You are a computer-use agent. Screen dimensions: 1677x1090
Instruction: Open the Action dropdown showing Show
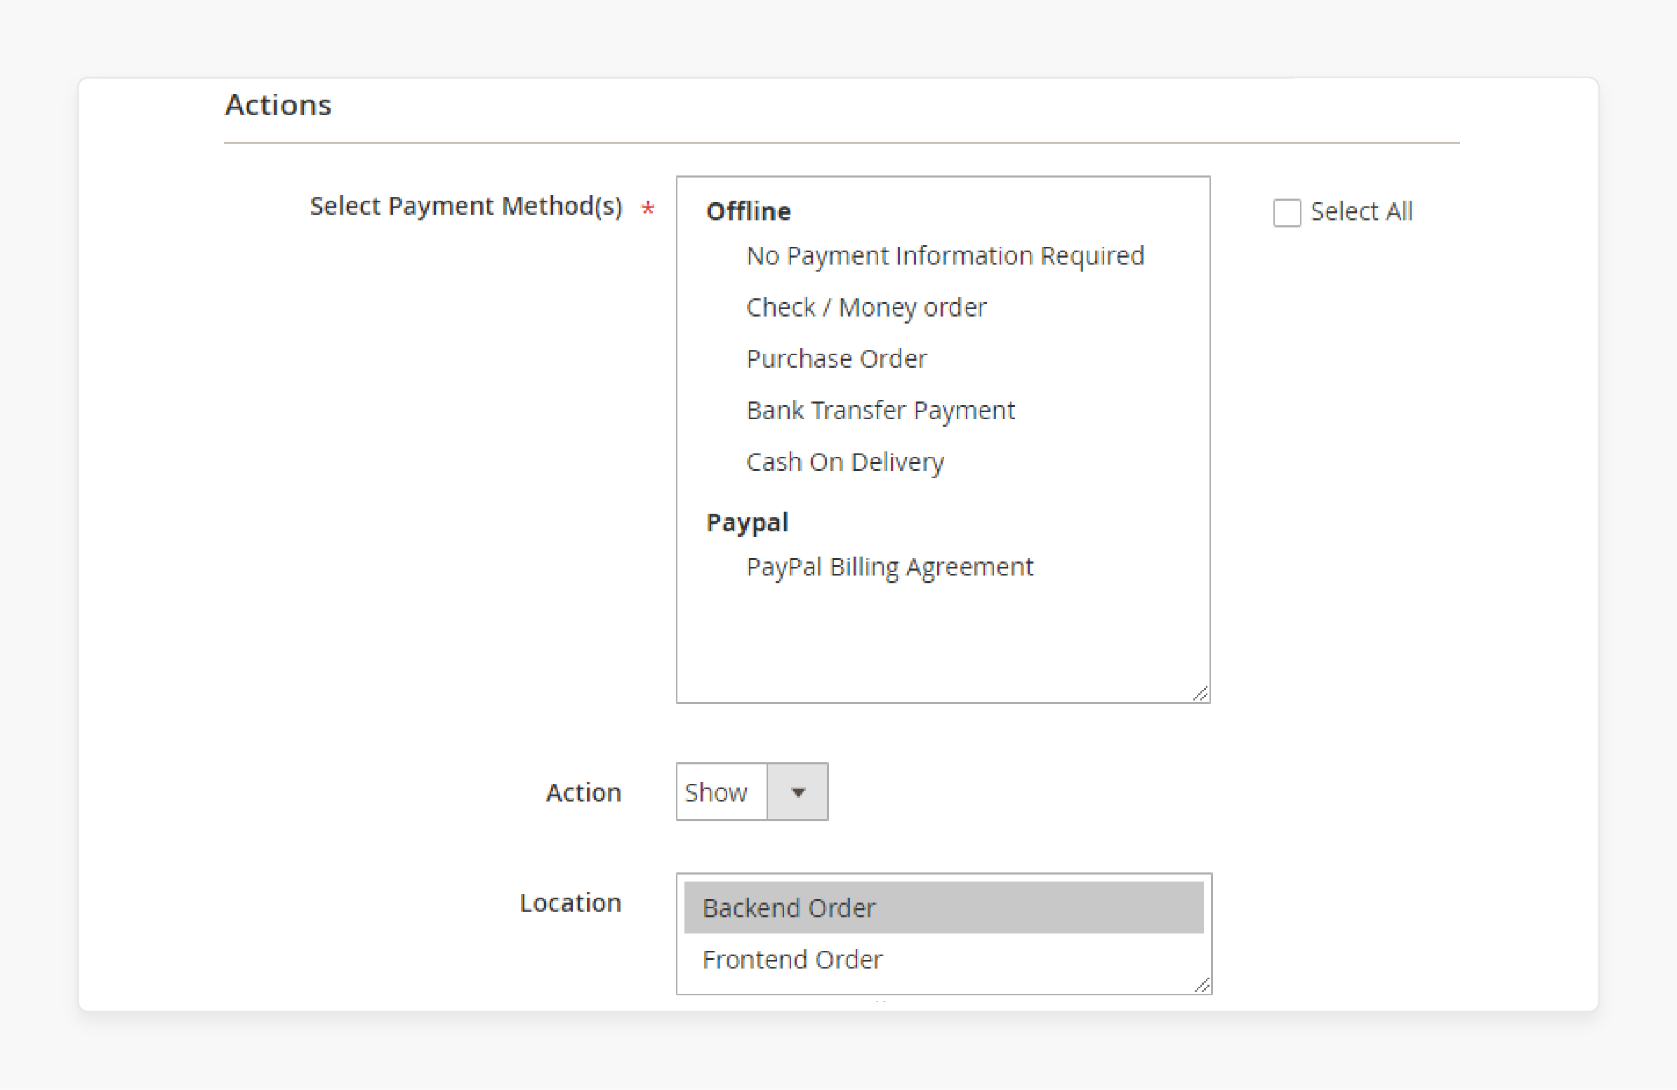(752, 791)
